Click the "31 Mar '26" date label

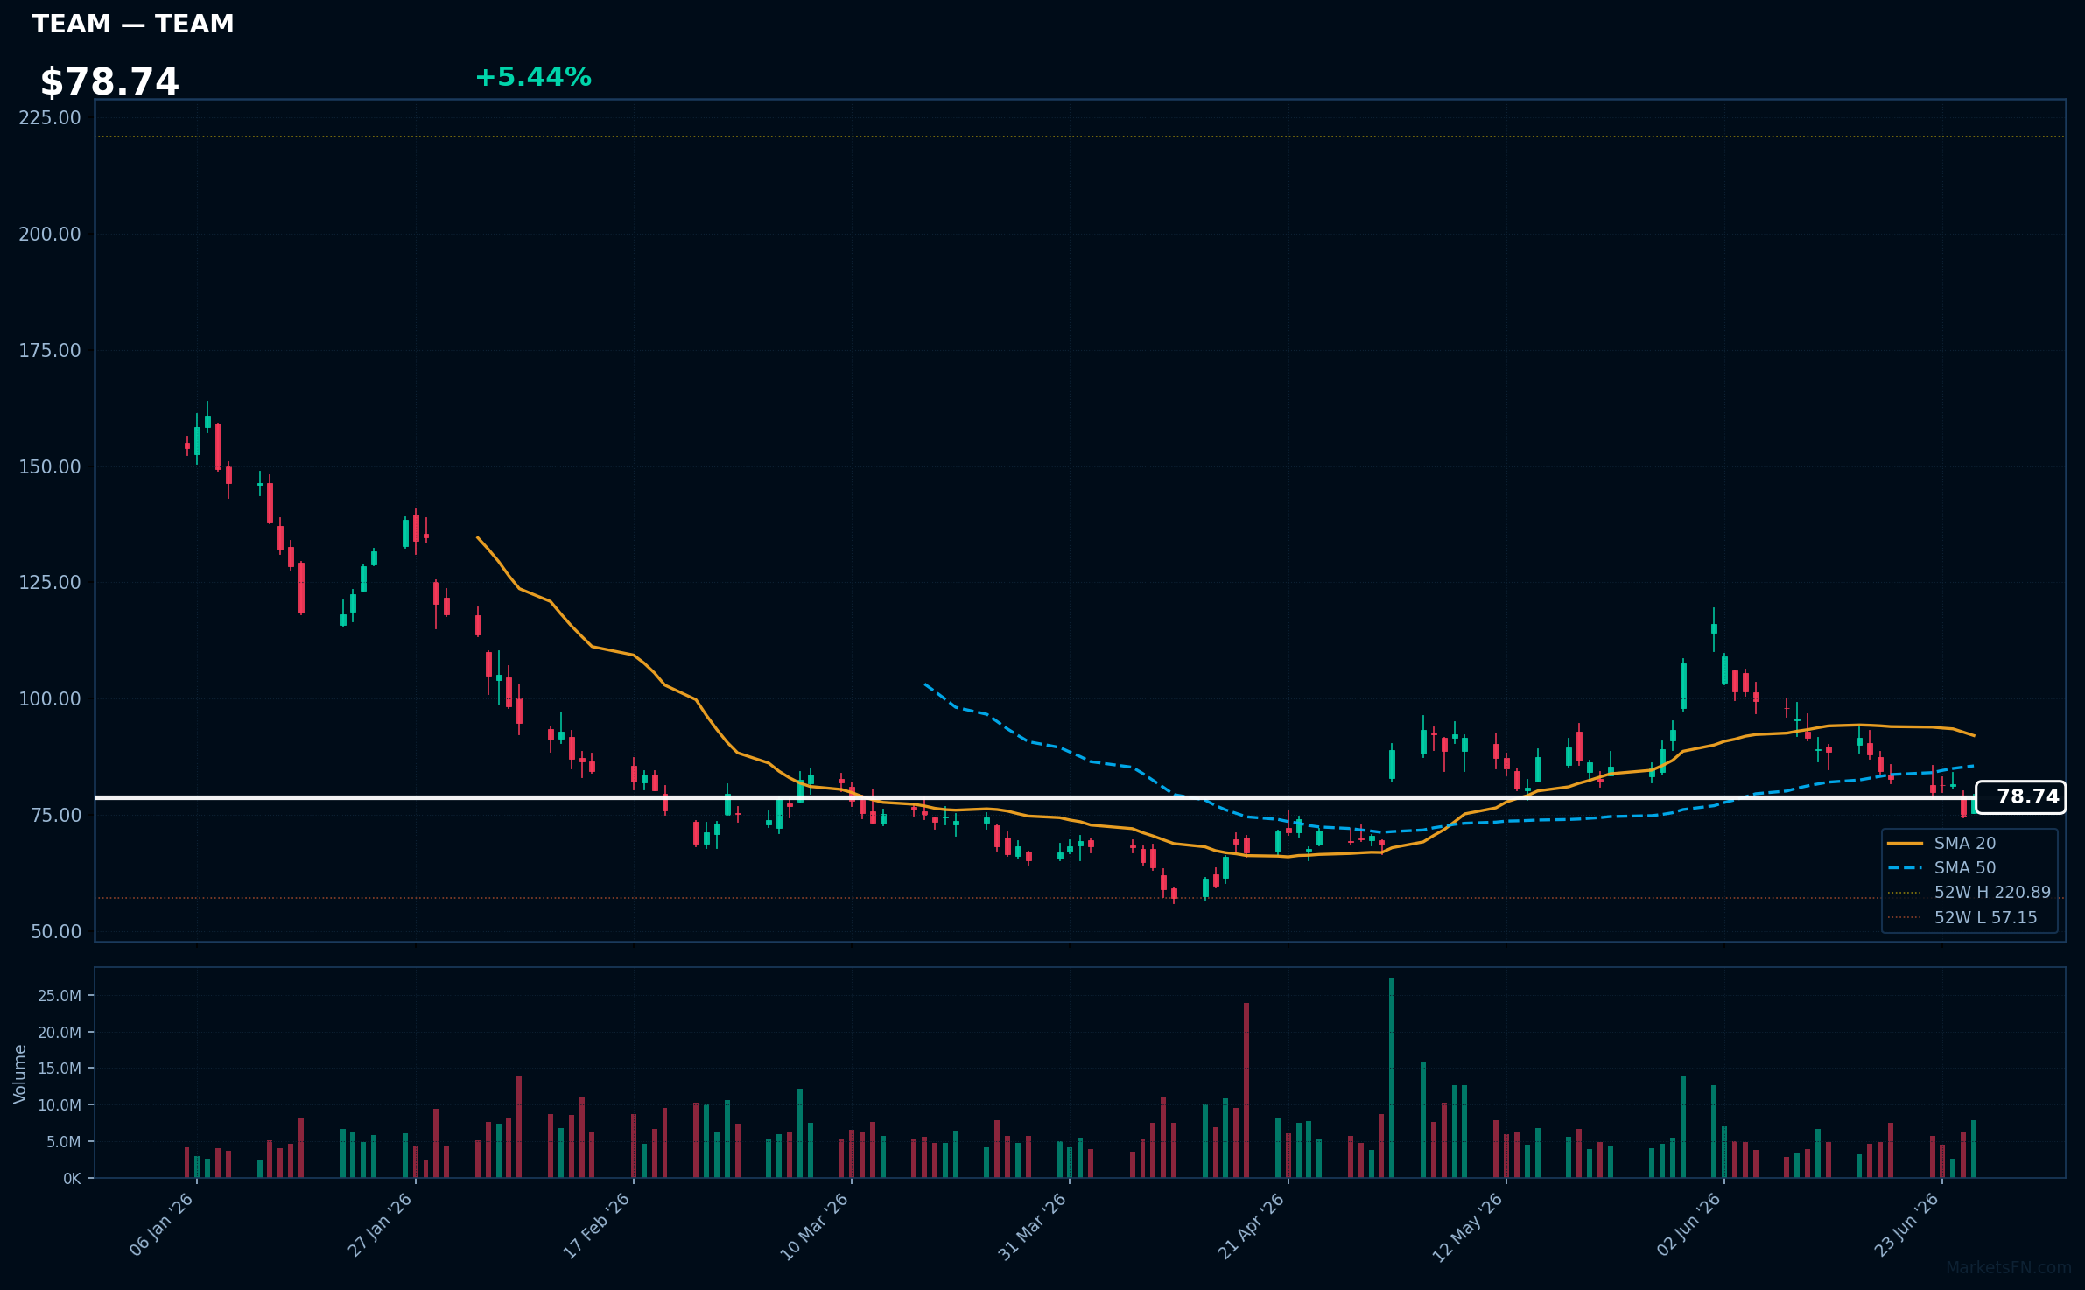click(x=1033, y=1226)
